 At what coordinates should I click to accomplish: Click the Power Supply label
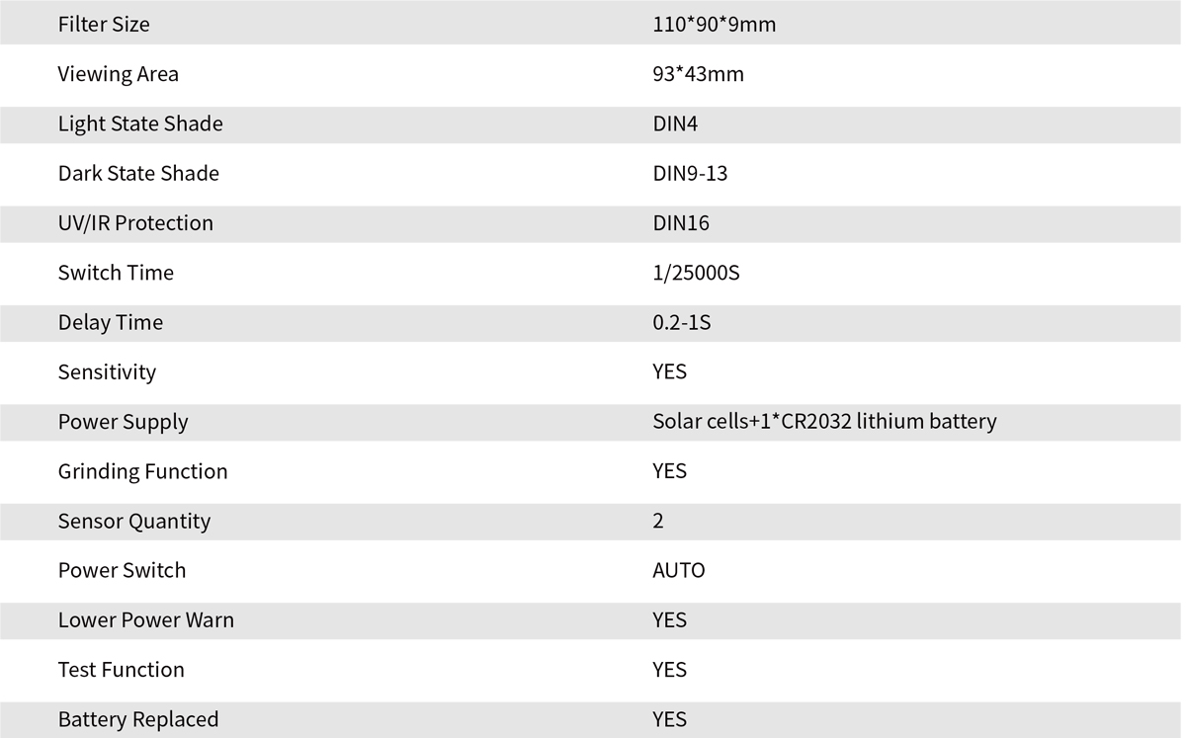coord(123,422)
